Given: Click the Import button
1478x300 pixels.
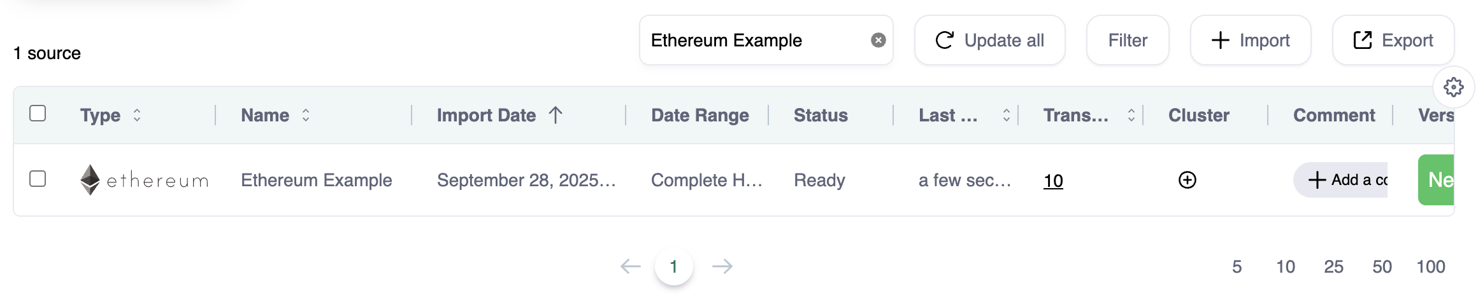Looking at the screenshot, I should [x=1250, y=41].
